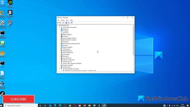This screenshot has height=107, width=190.
Task: Click the Windows Start button
Action: pos(1,106)
